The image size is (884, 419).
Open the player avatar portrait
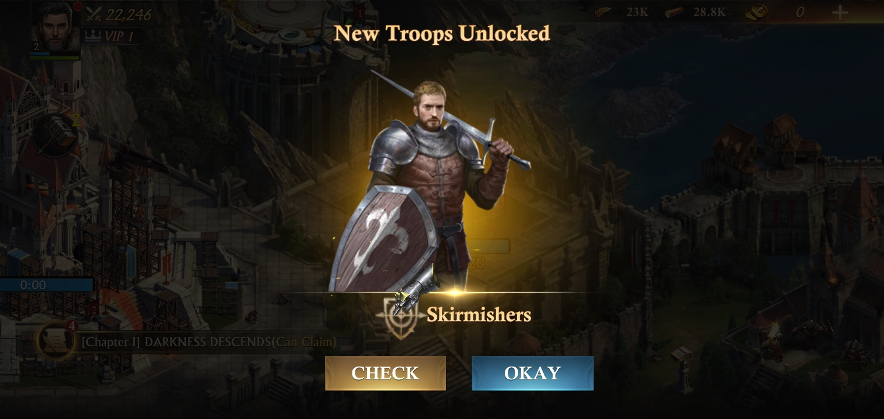click(56, 28)
